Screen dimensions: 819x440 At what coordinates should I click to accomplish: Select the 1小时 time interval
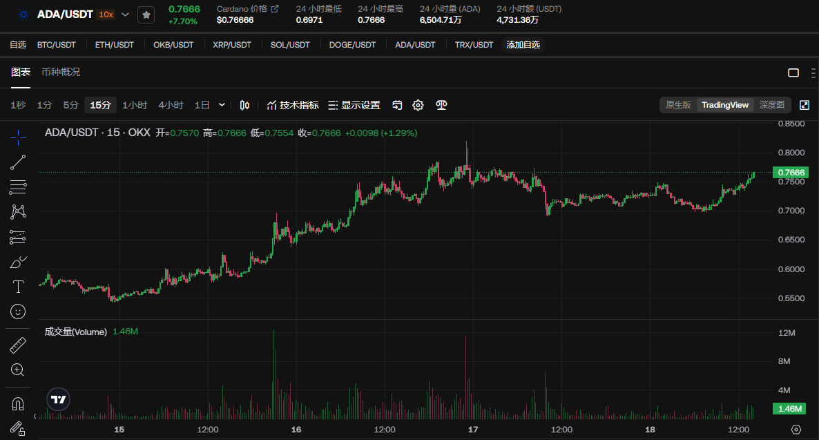pos(135,105)
